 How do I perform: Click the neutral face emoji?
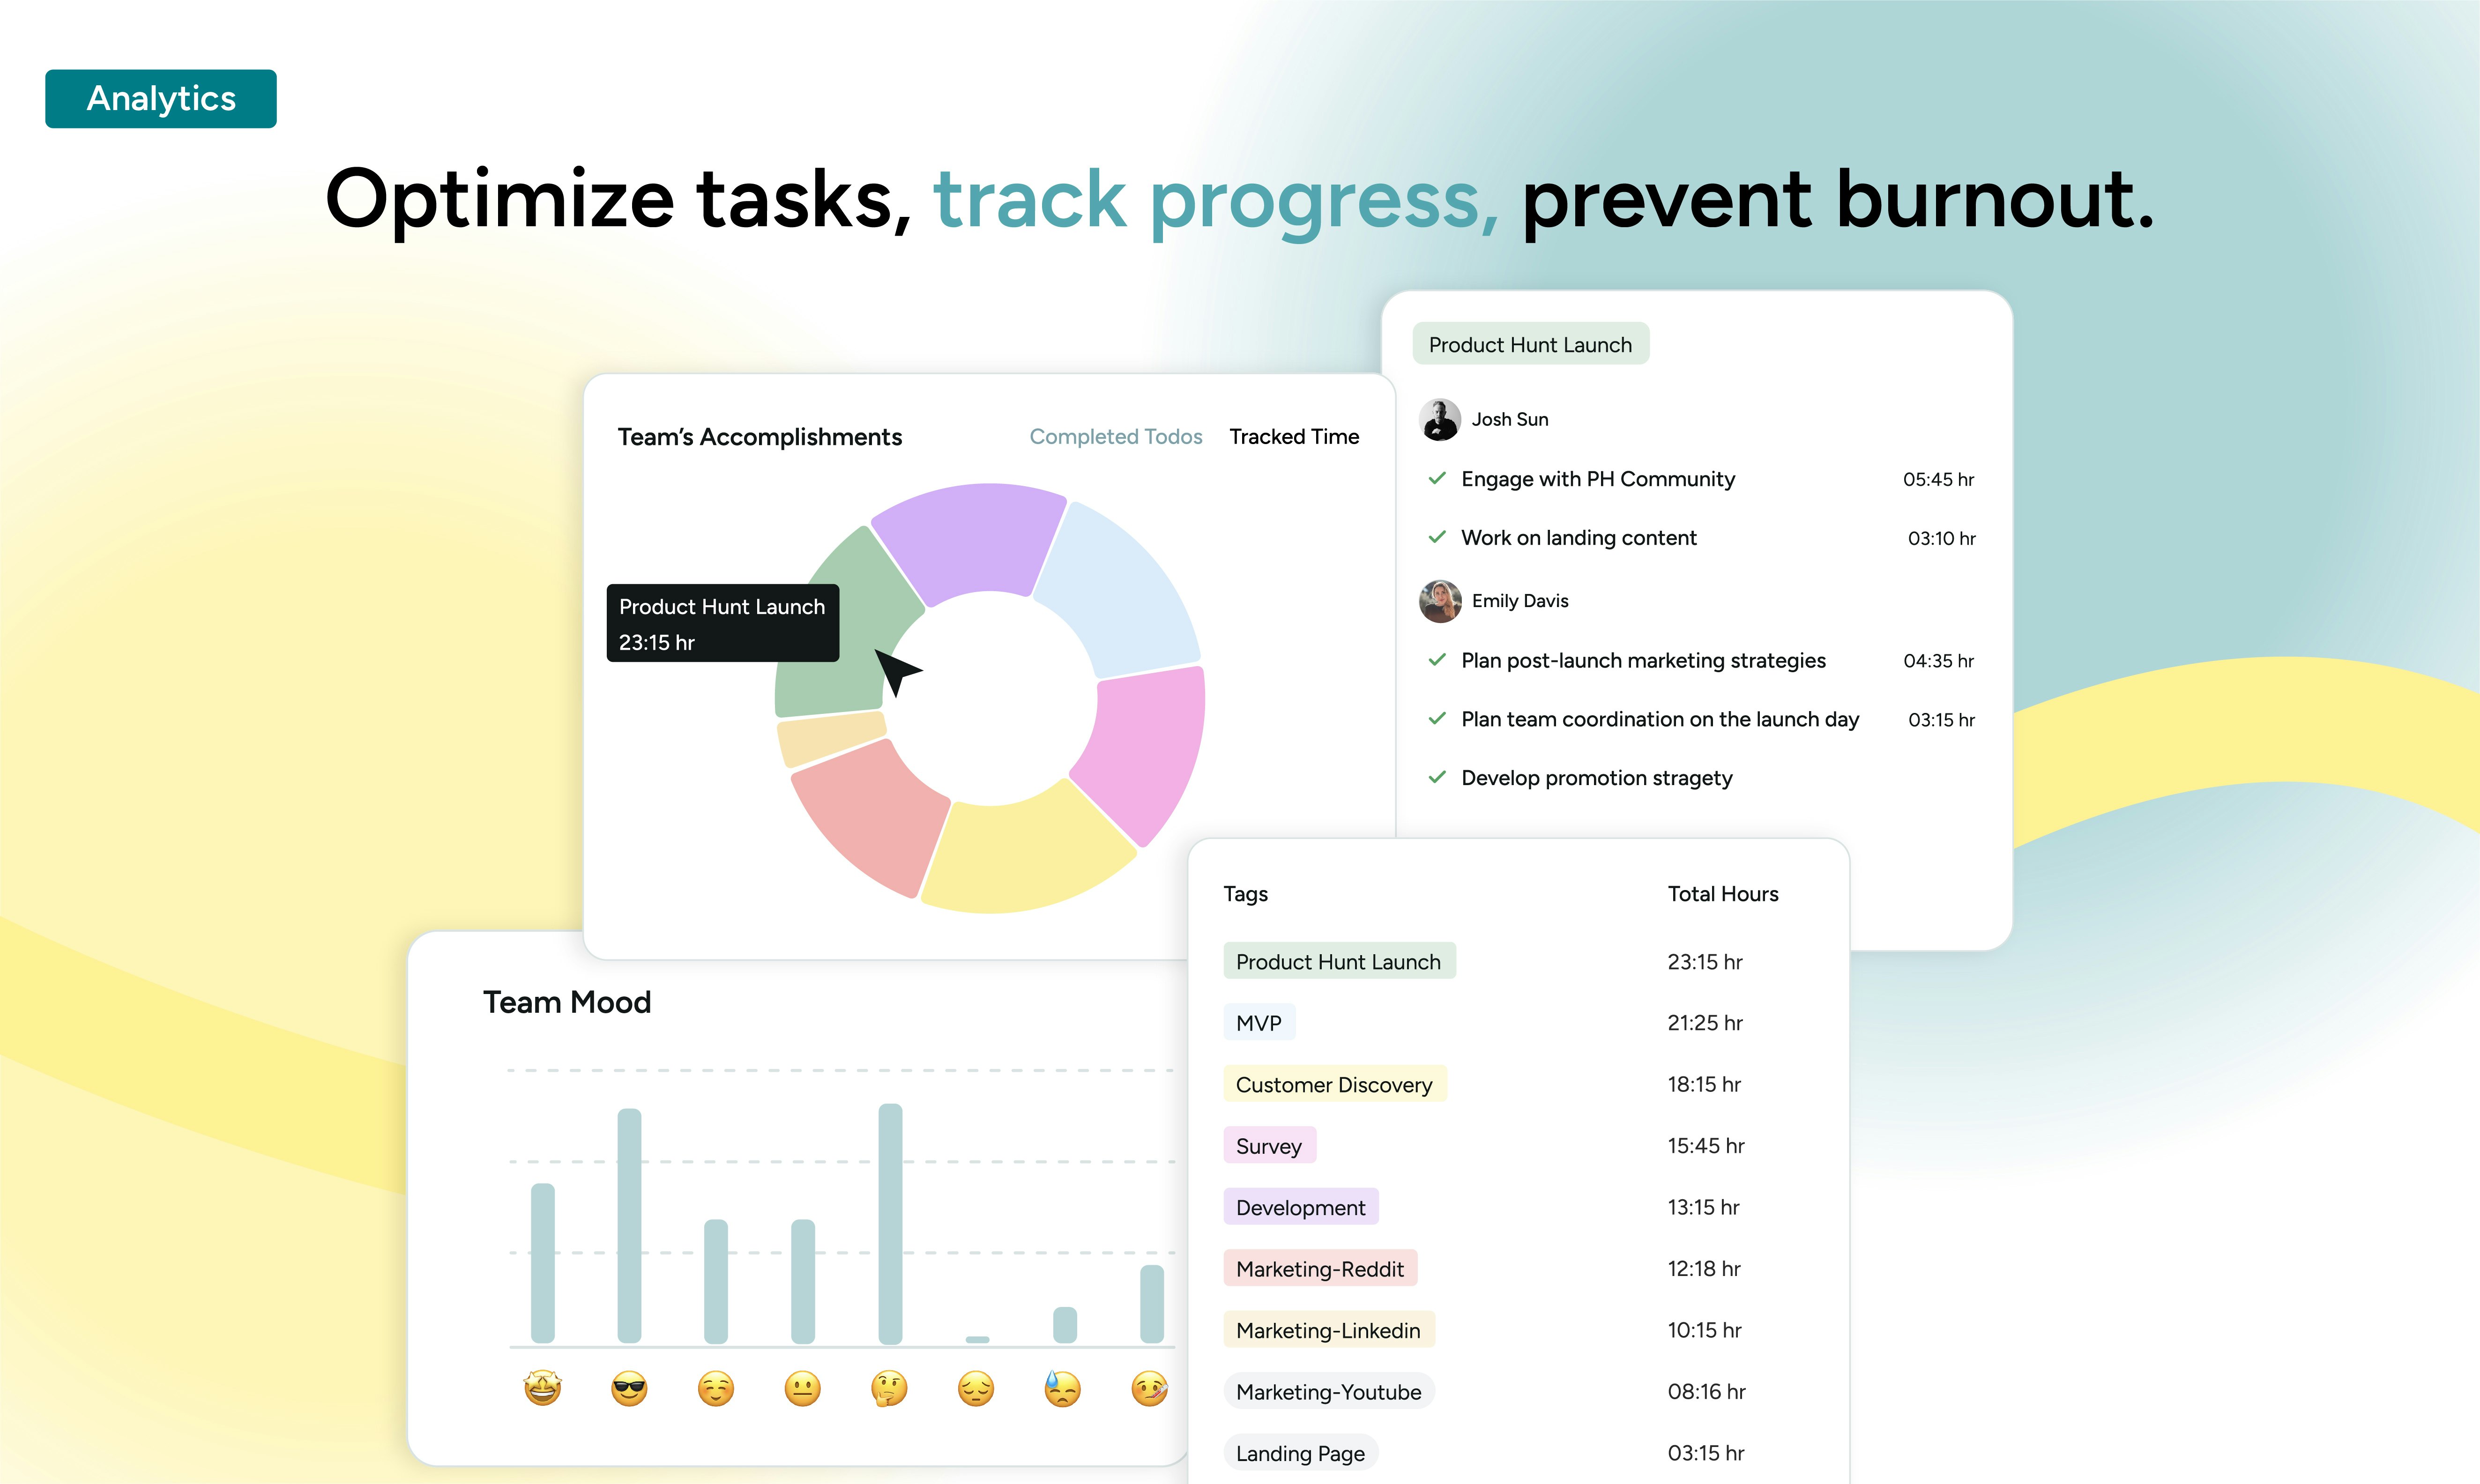802,1388
